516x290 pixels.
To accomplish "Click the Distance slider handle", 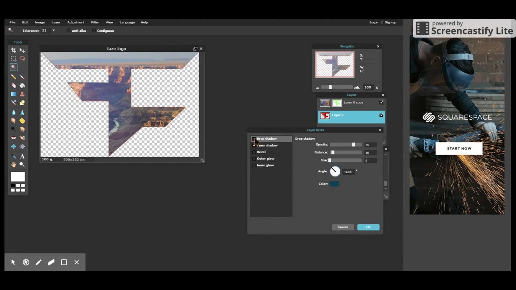I will coord(333,153).
